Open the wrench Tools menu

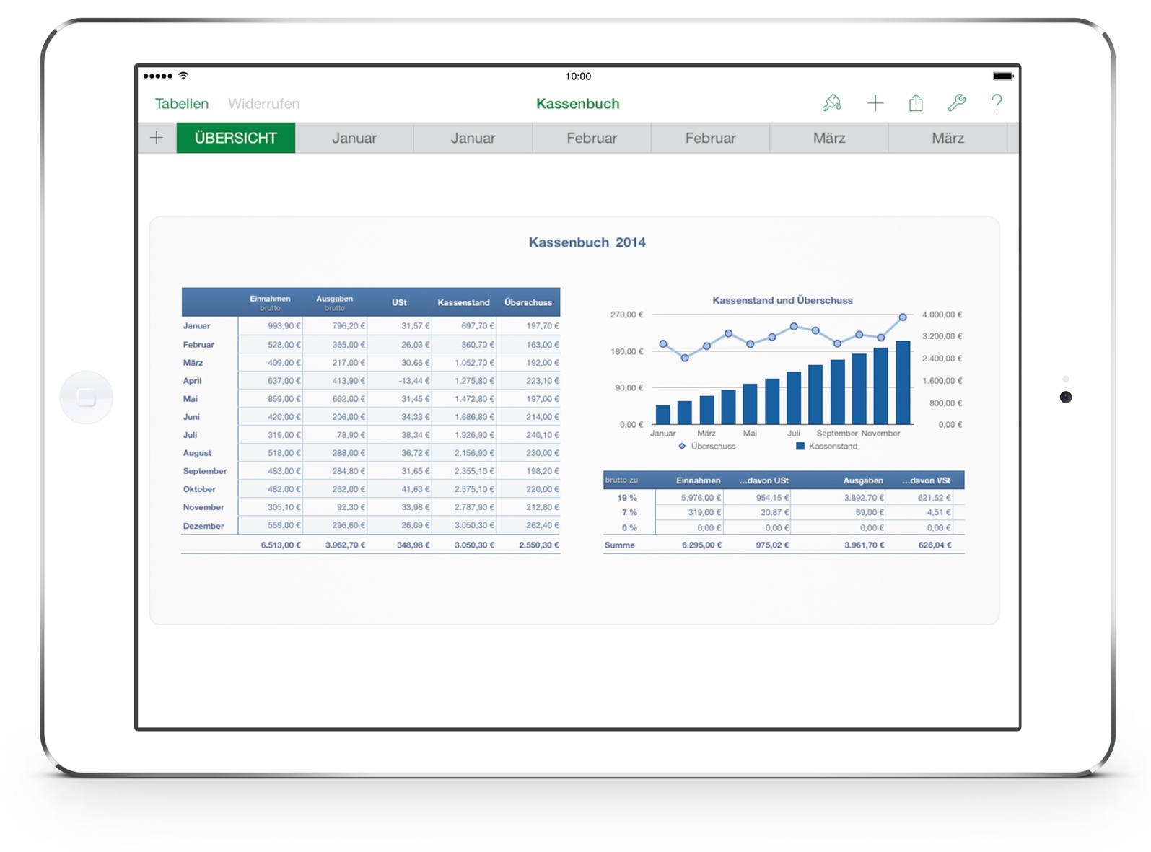tap(956, 103)
